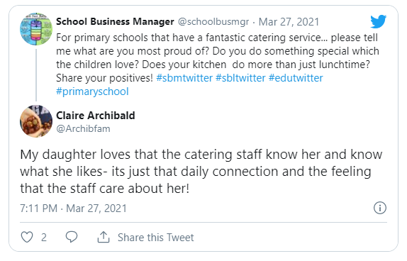Open the #primaryschool hashtag
407x261 pixels.
pos(92,91)
